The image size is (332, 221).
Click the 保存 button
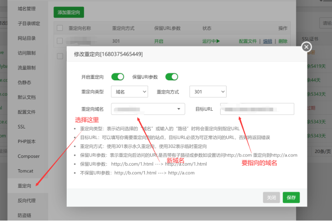click(291, 197)
